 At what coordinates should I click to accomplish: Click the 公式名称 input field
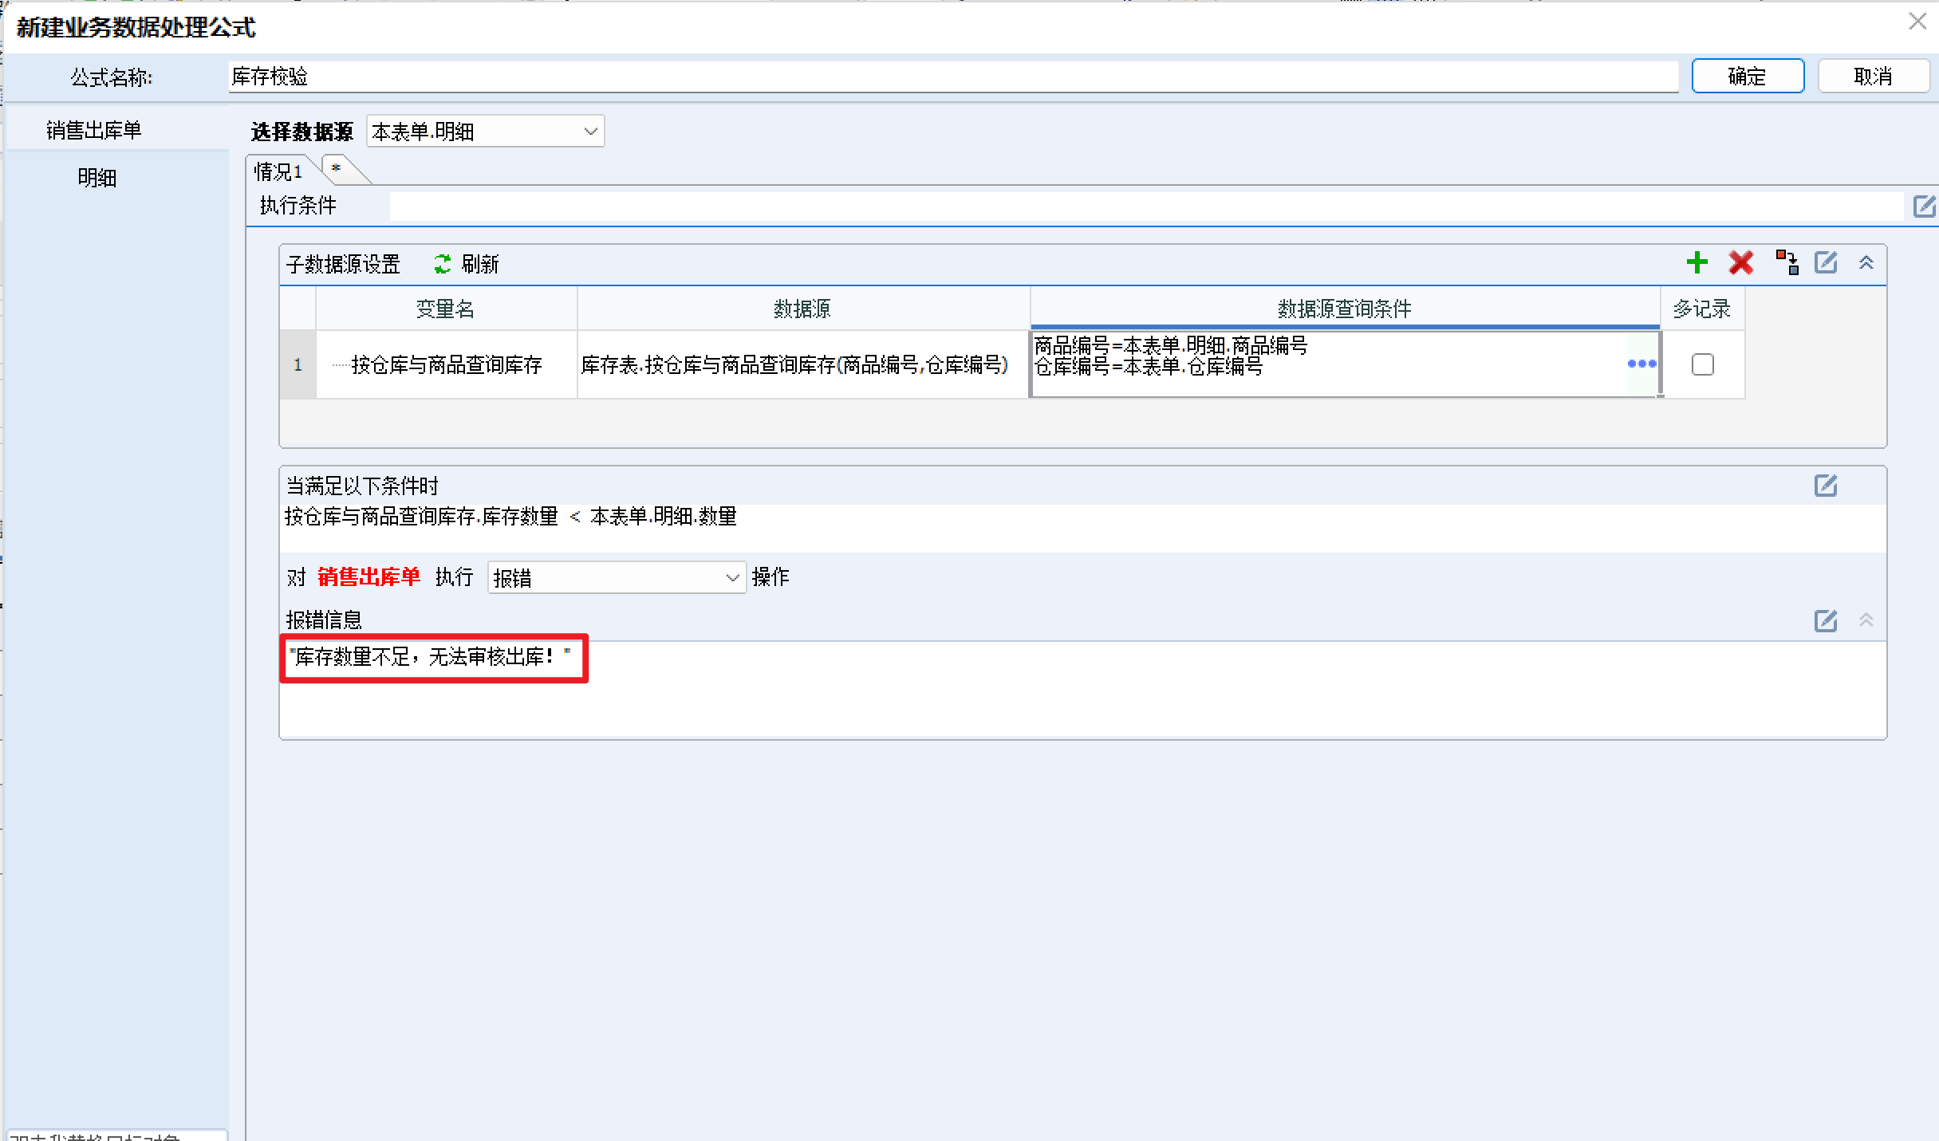(954, 77)
